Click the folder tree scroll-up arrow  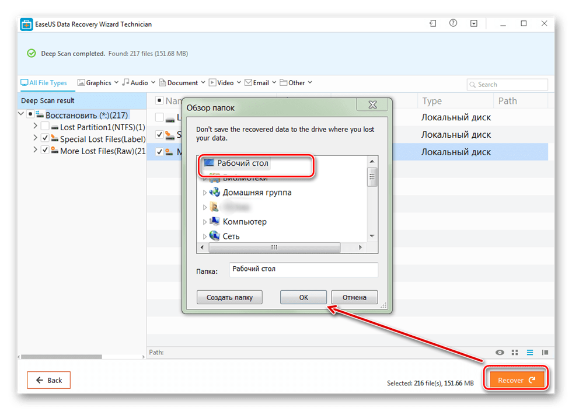click(x=372, y=161)
